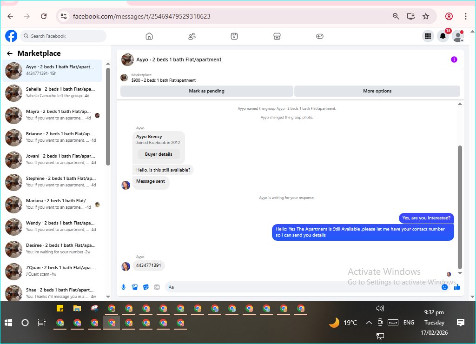Click the 4434771391 message bubble

click(148, 265)
